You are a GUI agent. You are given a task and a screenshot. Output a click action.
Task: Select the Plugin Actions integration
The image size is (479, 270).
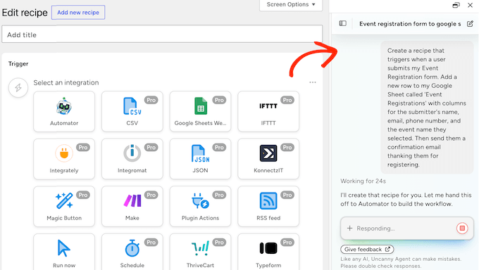tap(200, 206)
